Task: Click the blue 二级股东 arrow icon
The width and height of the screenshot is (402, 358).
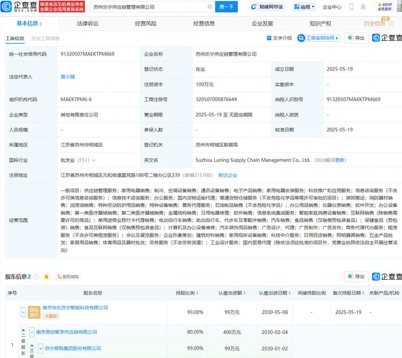Action: coord(24,330)
